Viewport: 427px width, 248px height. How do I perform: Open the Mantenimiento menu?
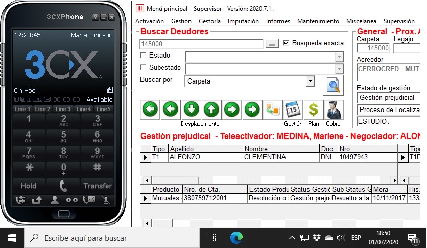click(x=318, y=21)
